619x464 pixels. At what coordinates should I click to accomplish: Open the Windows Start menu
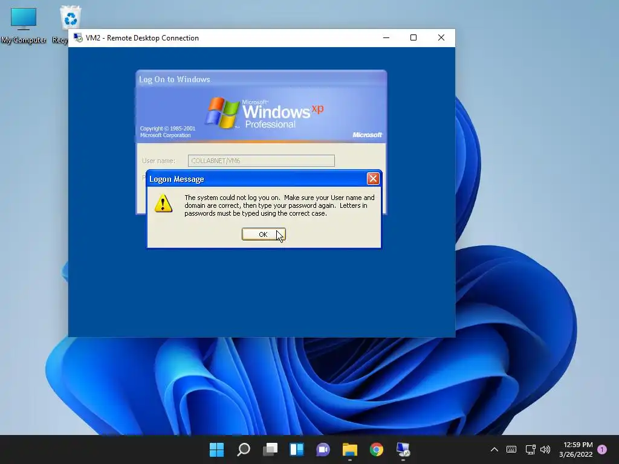[216, 449]
